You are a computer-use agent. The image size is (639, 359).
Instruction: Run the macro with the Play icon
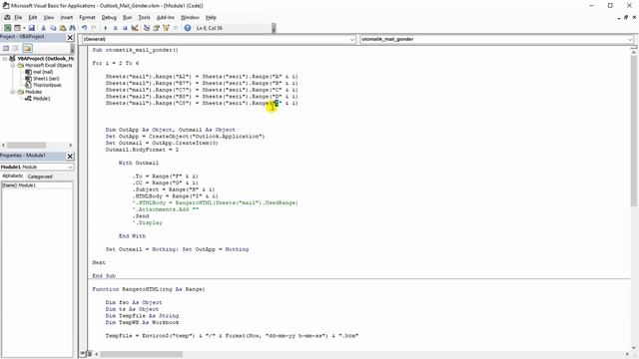pyautogui.click(x=106, y=28)
